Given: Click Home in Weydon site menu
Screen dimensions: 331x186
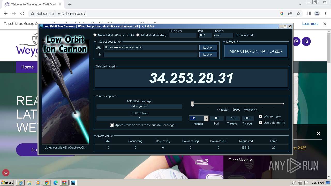Looking at the screenshot, I should (27, 67).
